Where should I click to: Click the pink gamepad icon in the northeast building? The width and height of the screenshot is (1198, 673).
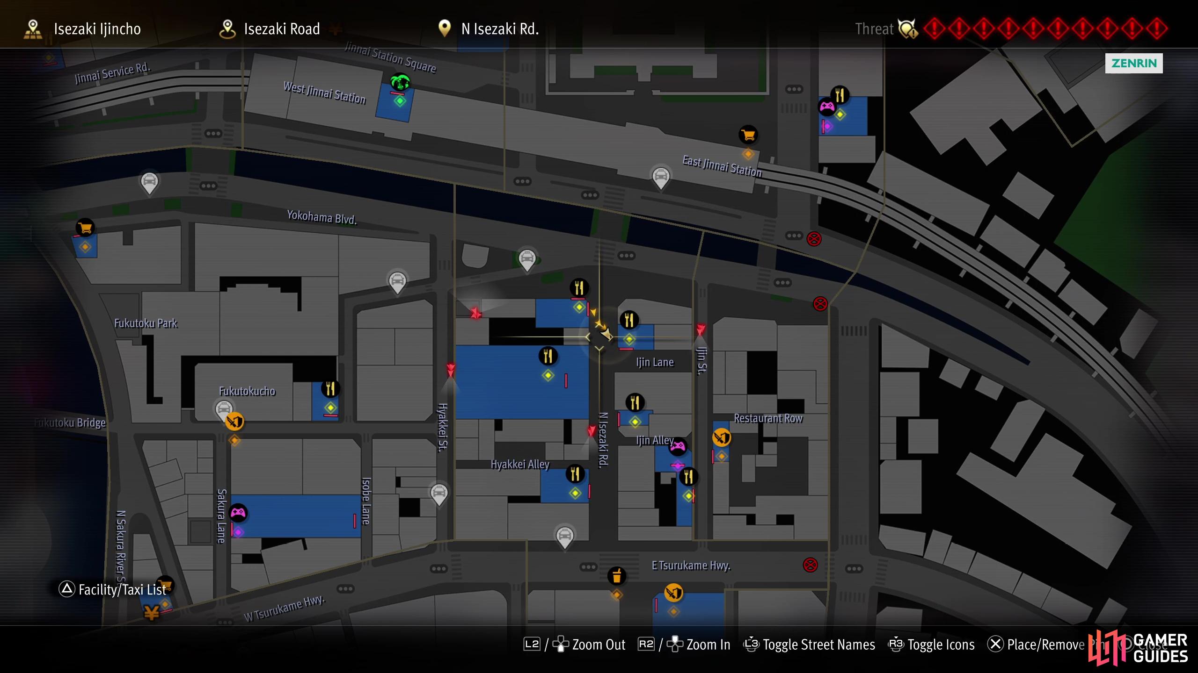(x=827, y=107)
